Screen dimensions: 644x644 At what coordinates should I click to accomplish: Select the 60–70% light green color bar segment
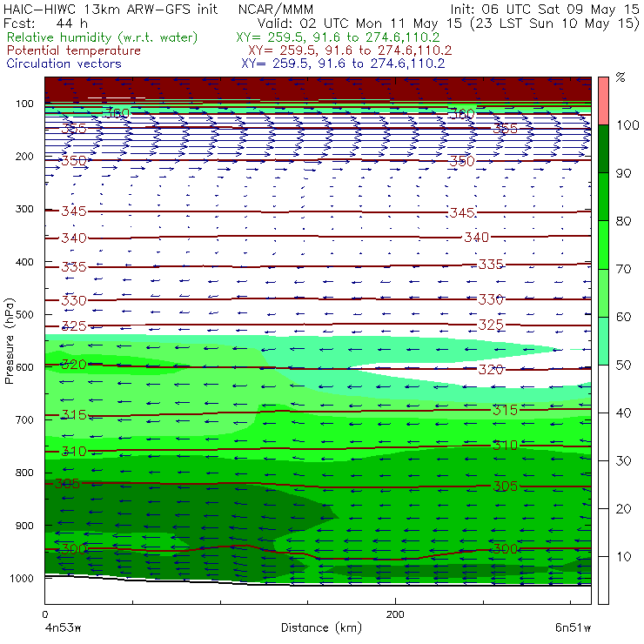[x=603, y=292]
